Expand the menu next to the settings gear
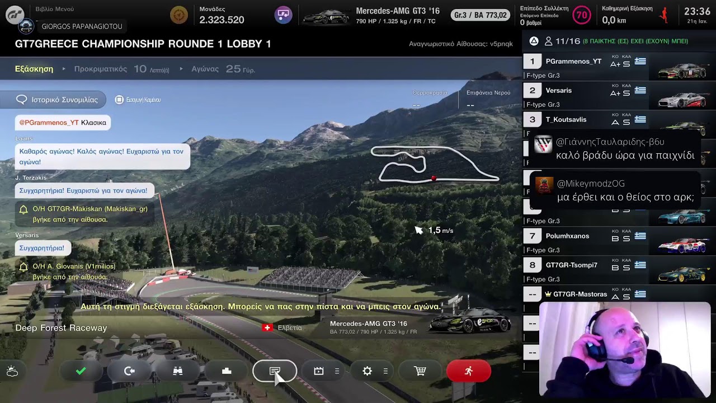Image resolution: width=716 pixels, height=403 pixels. [x=385, y=371]
